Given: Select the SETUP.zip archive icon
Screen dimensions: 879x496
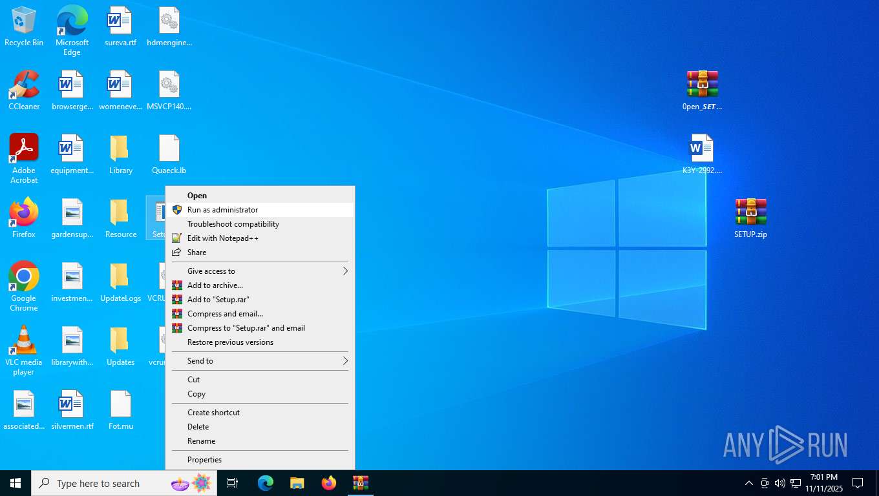Looking at the screenshot, I should [750, 218].
